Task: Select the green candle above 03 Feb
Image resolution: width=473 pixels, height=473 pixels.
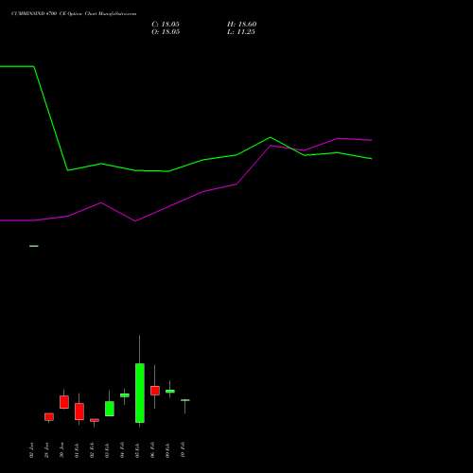Action: click(x=110, y=409)
